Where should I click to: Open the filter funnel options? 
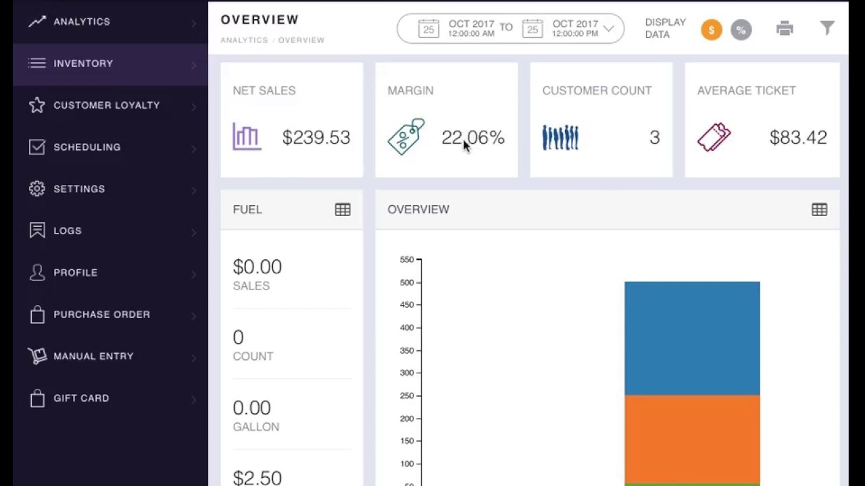click(x=827, y=28)
